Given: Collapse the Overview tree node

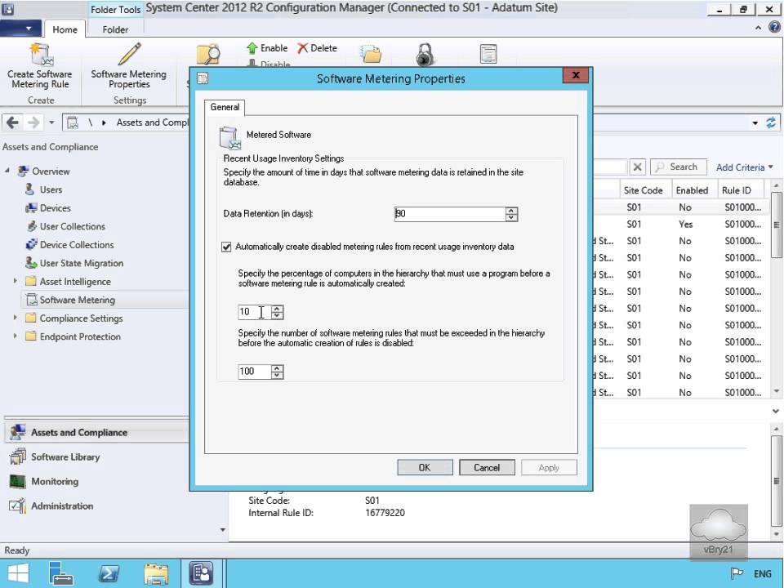Looking at the screenshot, I should point(7,171).
